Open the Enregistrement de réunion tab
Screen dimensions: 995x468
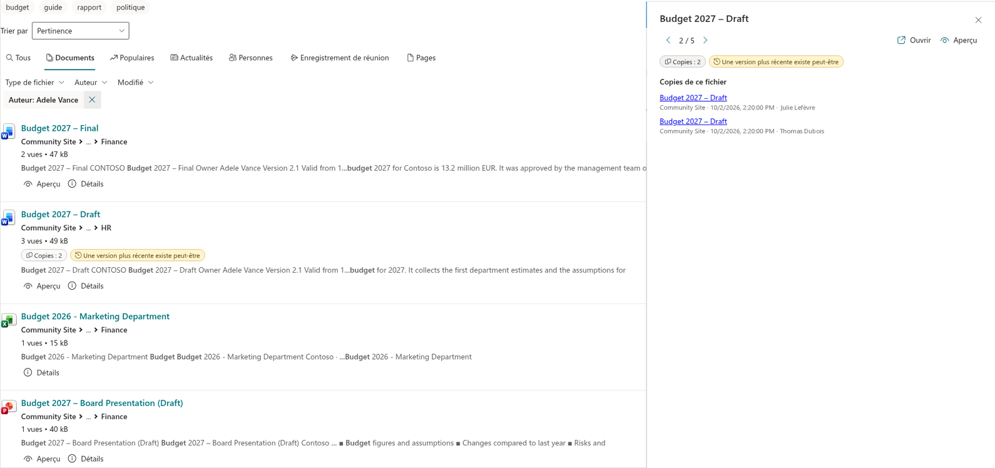340,58
